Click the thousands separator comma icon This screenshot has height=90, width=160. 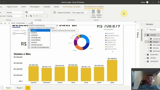pos(34,16)
